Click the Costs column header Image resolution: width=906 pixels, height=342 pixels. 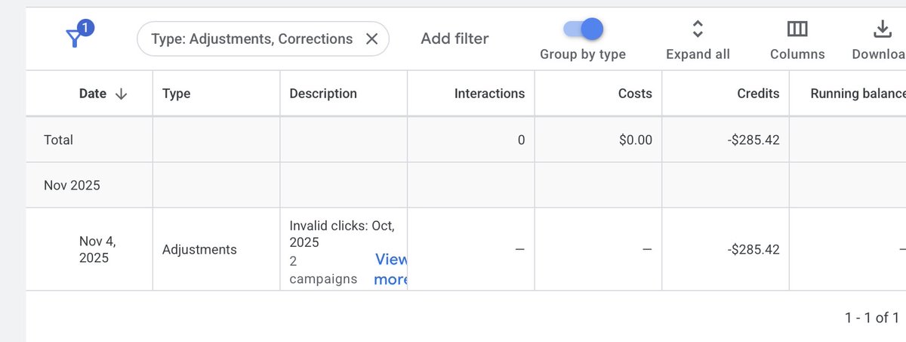(x=634, y=94)
